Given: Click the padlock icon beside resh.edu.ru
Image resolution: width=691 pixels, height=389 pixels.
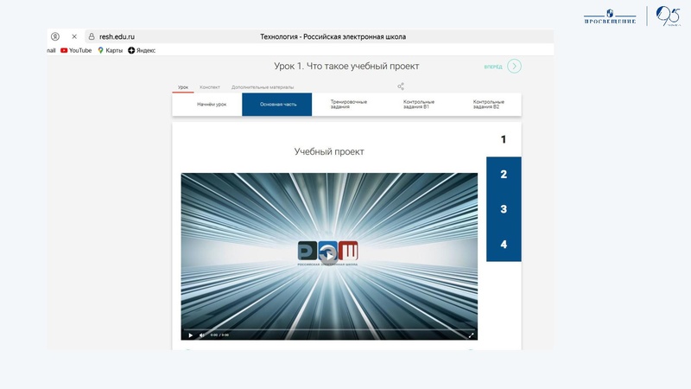Looking at the screenshot, I should tap(92, 37).
